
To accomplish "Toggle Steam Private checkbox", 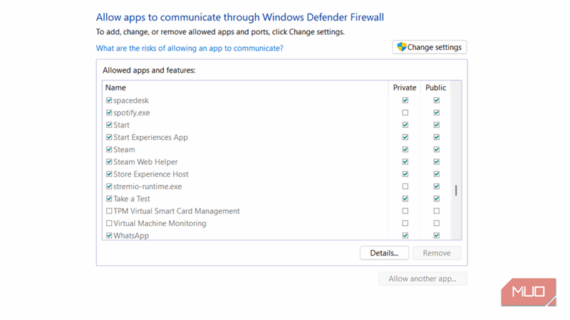I will (405, 149).
